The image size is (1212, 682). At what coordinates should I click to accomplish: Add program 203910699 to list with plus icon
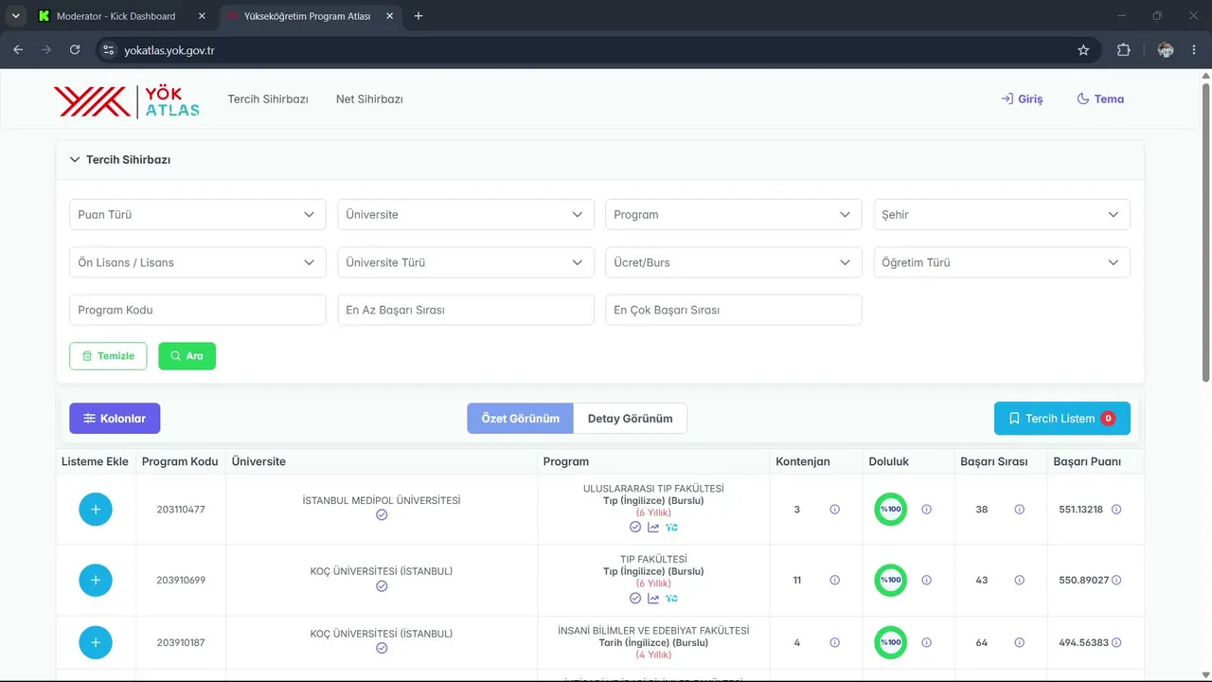pos(96,580)
